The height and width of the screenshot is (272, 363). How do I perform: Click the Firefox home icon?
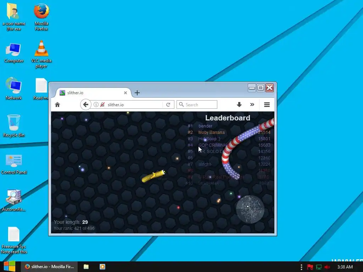(57, 105)
